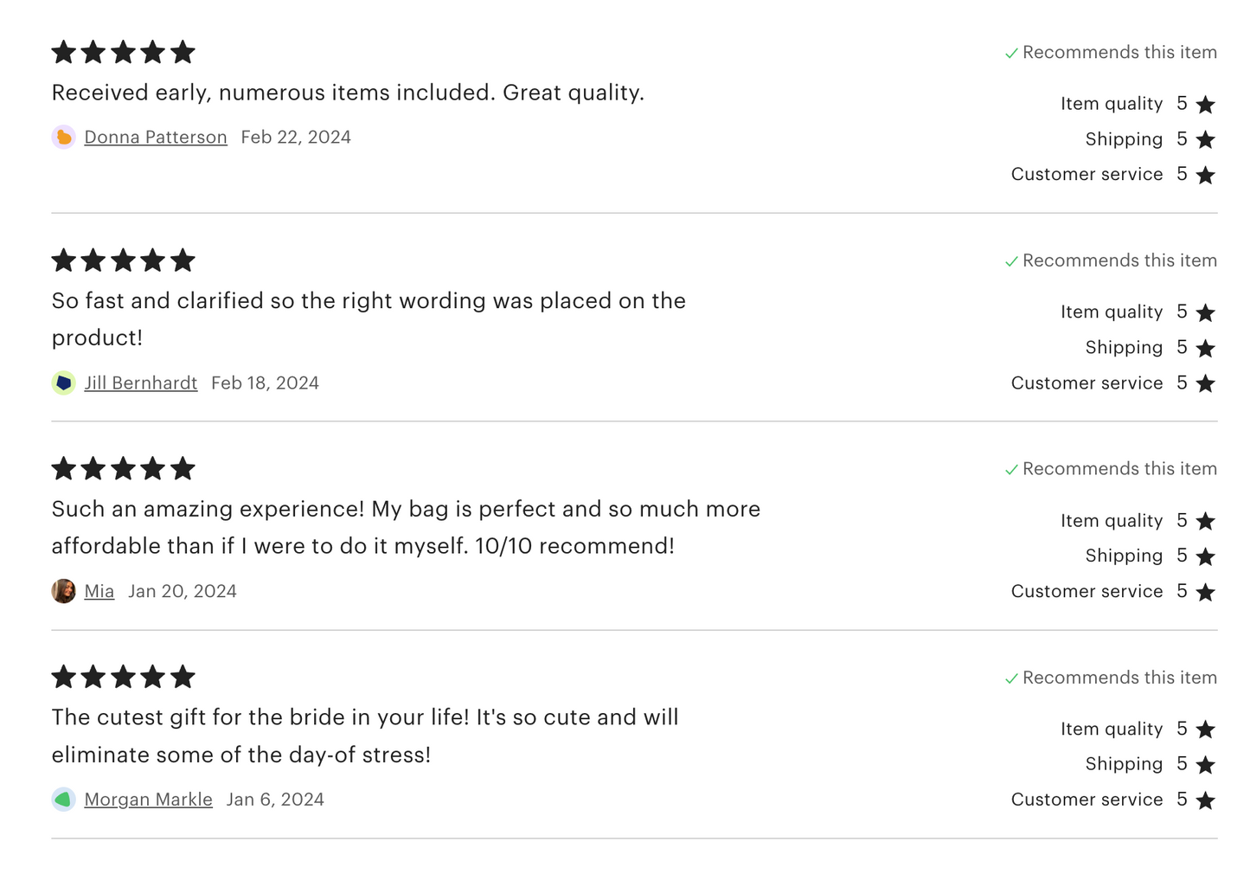Click Jill Bernhardt's blue avatar icon
Viewport: 1250px width, 874px height.
(x=63, y=383)
